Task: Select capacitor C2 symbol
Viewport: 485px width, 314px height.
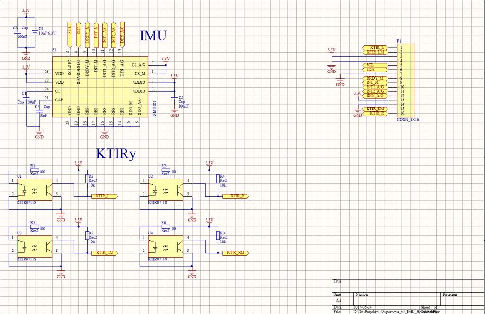Action: point(174,98)
